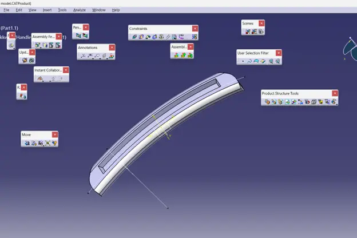
Task: Toggle the point filter in User Selection Filter
Action: tap(243, 61)
